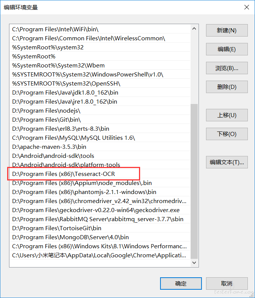Select the MySQL Utilities 1.6\ entry
Image resolution: width=255 pixels, height=298 pixels.
pyautogui.click(x=100, y=138)
